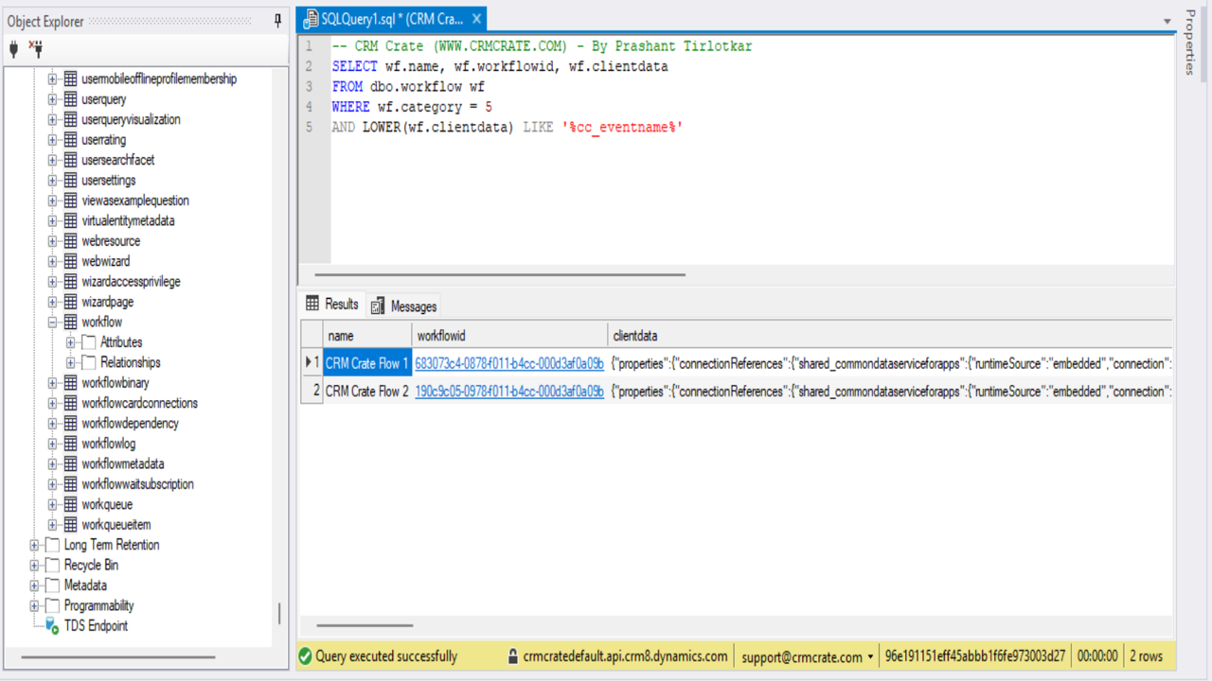Click the workflowbinary table icon
The width and height of the screenshot is (1212, 681).
coord(70,383)
